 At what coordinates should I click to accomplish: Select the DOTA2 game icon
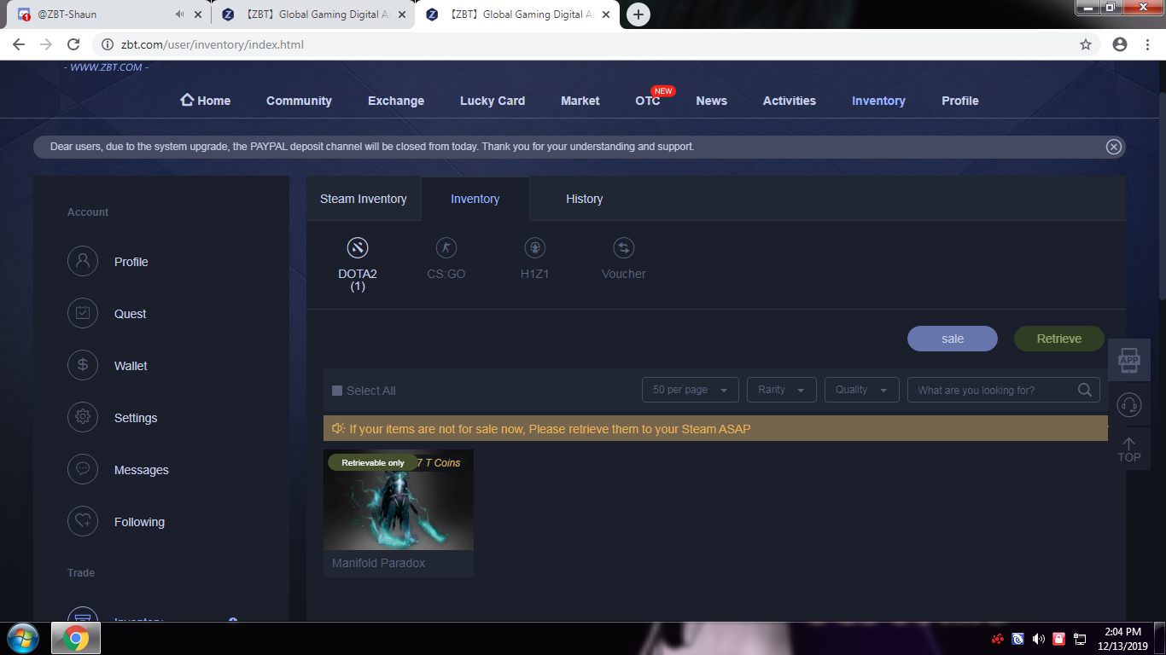(x=358, y=248)
